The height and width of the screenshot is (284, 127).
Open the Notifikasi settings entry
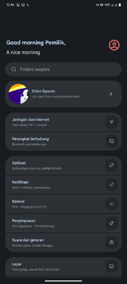point(63,185)
